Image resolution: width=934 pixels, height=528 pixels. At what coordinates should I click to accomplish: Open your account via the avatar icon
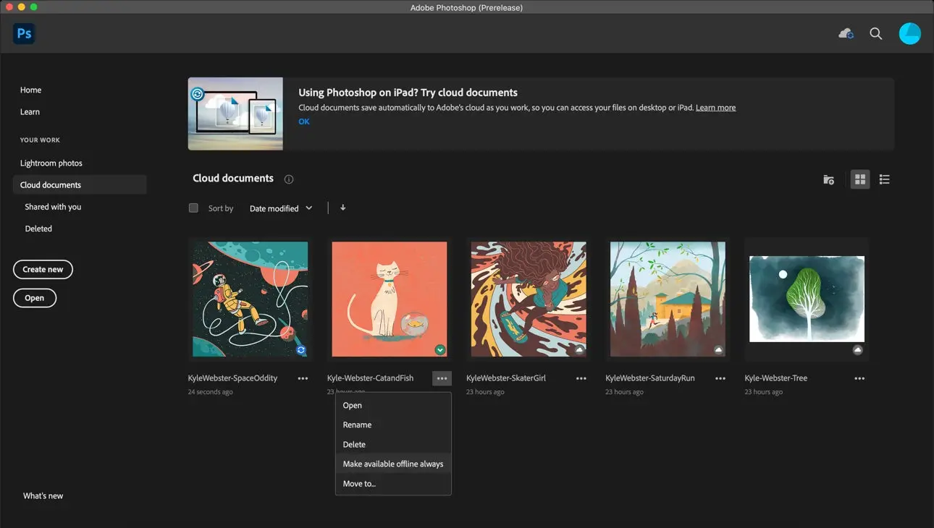tap(909, 33)
